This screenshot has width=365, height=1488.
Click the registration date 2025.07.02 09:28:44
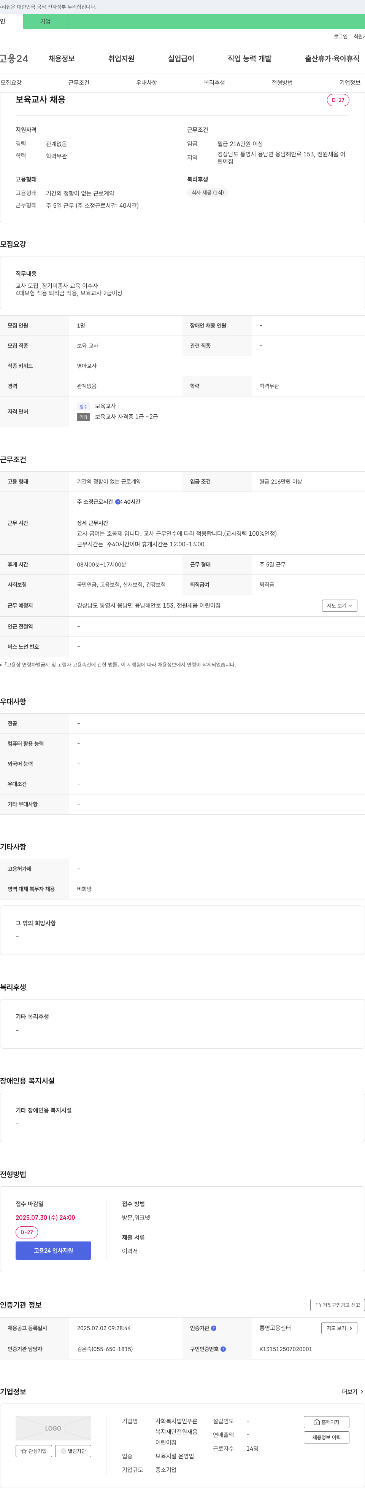pos(103,1328)
